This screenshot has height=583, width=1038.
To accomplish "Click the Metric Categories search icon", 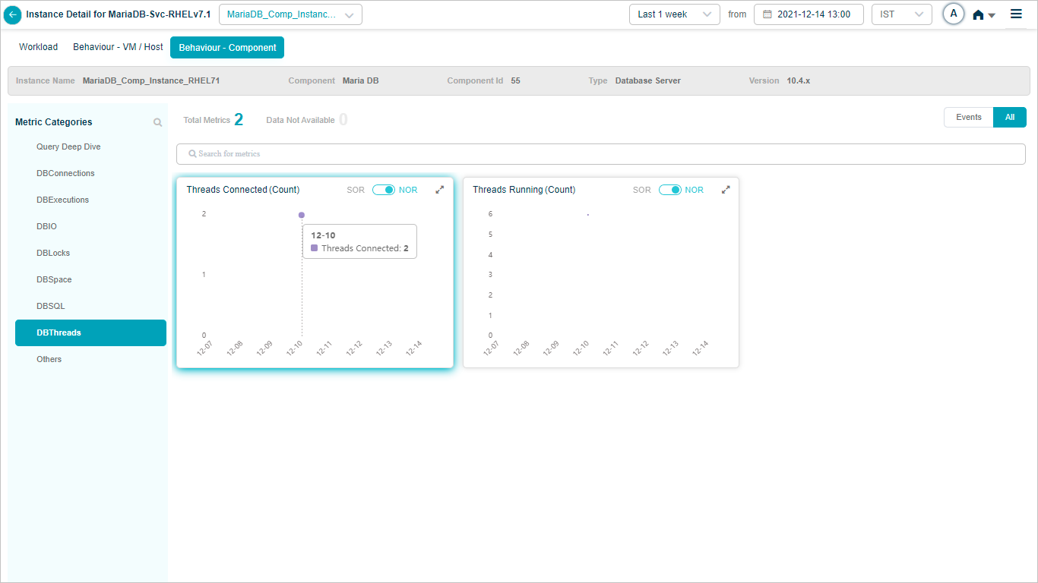I will tap(157, 122).
